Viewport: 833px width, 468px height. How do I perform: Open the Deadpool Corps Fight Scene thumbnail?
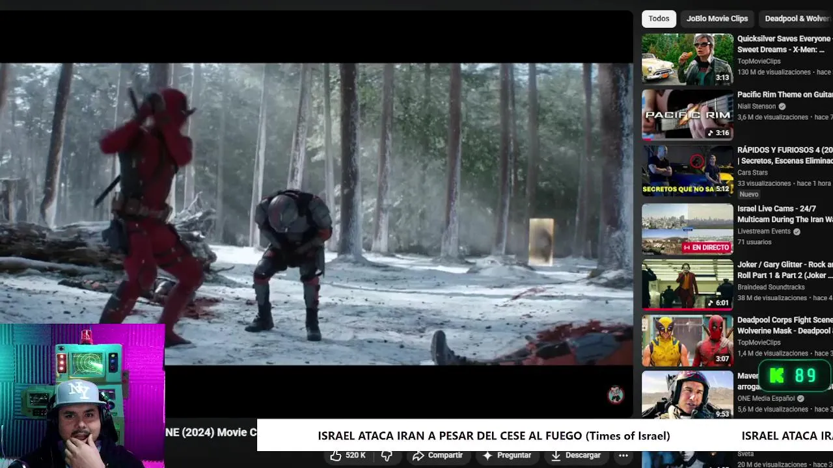coord(687,341)
